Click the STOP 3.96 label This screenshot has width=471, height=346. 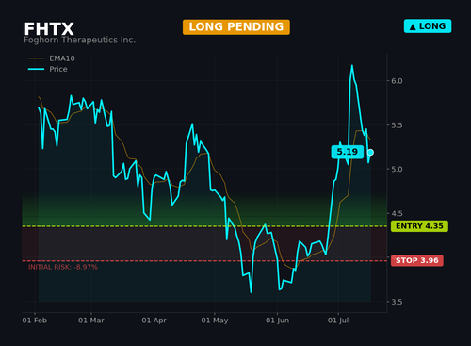(417, 260)
